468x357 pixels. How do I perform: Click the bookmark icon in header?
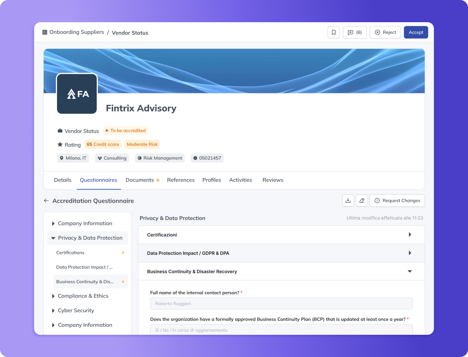[x=334, y=33]
